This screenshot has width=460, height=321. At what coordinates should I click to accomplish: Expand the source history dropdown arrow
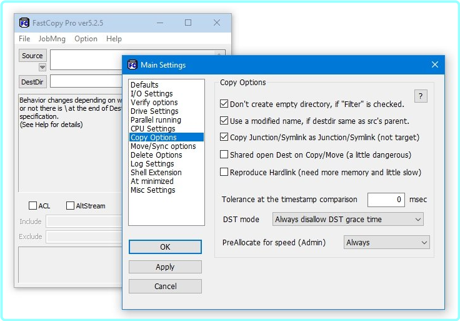pos(42,68)
